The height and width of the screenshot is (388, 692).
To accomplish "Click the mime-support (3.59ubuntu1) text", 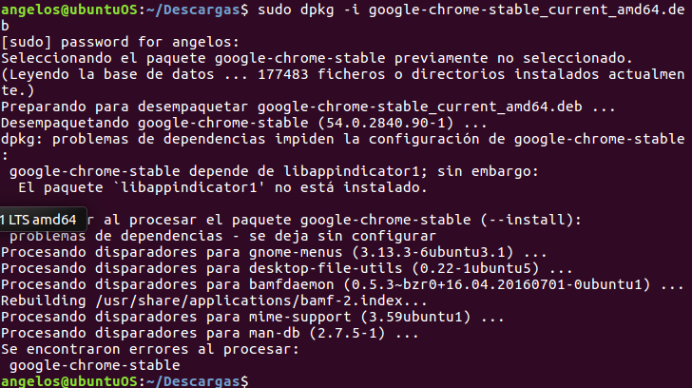I will (359, 317).
